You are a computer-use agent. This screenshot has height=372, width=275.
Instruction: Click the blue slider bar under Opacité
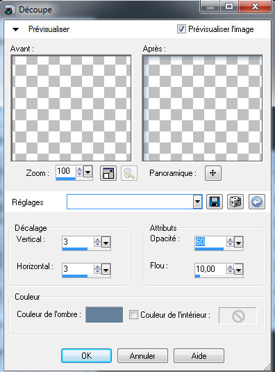[x=209, y=249]
